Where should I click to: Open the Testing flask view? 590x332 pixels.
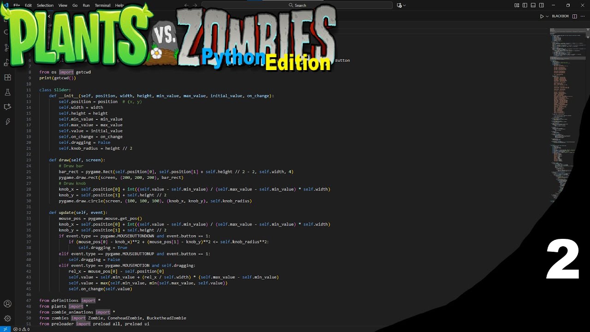(7, 92)
